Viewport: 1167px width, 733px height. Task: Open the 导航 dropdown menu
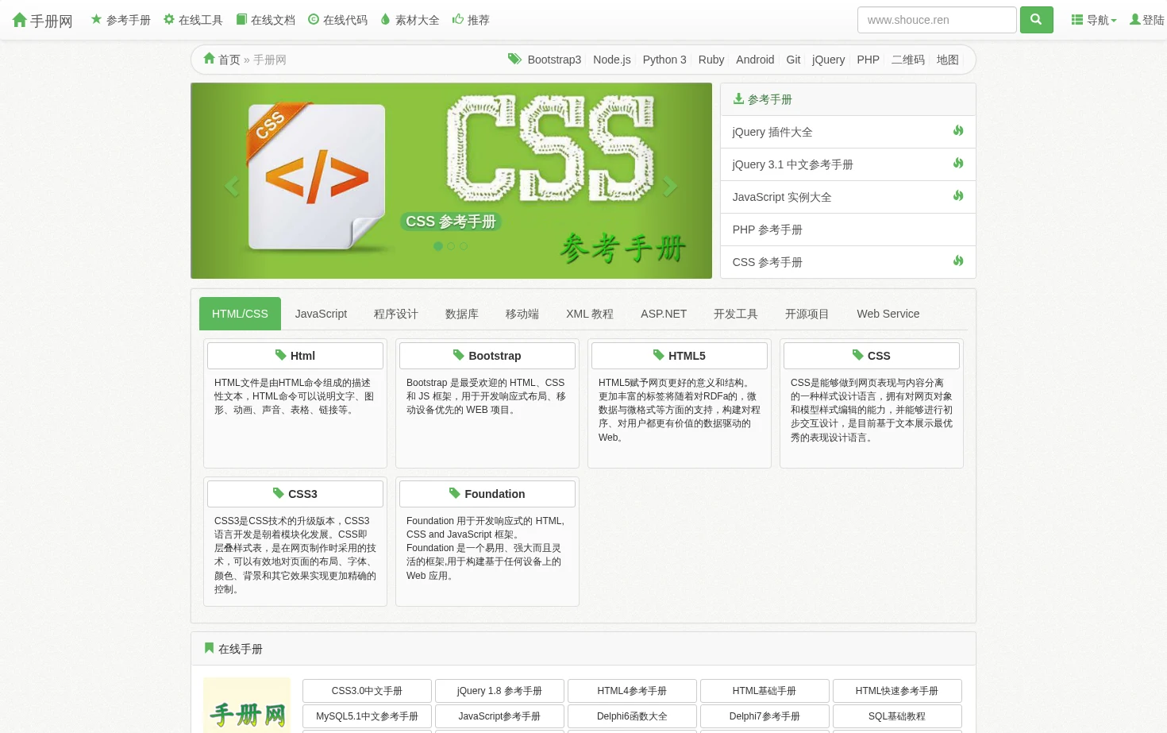coord(1094,20)
